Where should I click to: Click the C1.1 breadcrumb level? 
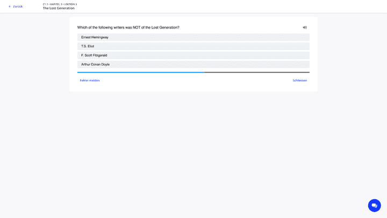(x=45, y=4)
